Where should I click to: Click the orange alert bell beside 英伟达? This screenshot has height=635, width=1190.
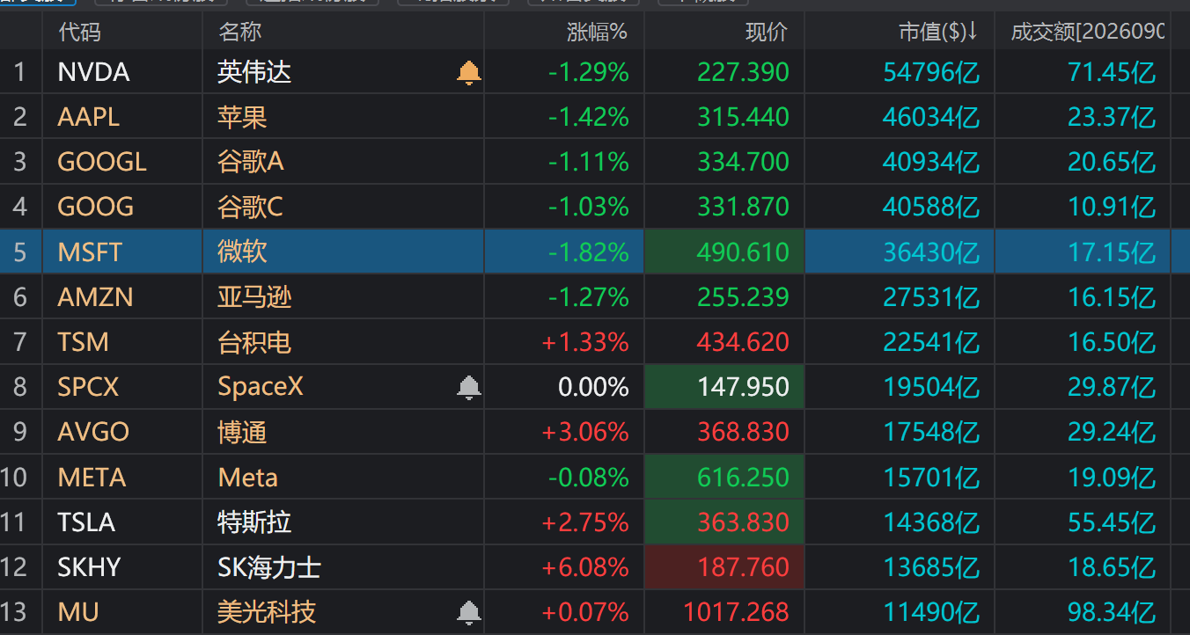469,73
